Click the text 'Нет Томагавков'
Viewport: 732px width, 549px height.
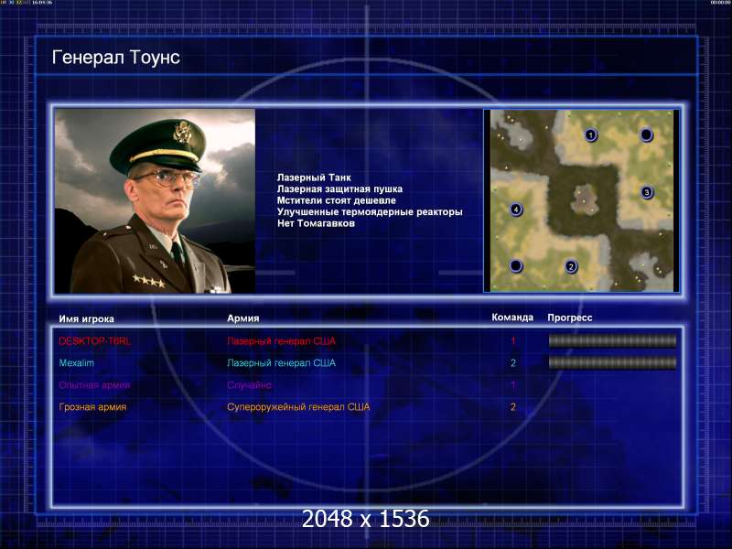coord(316,223)
